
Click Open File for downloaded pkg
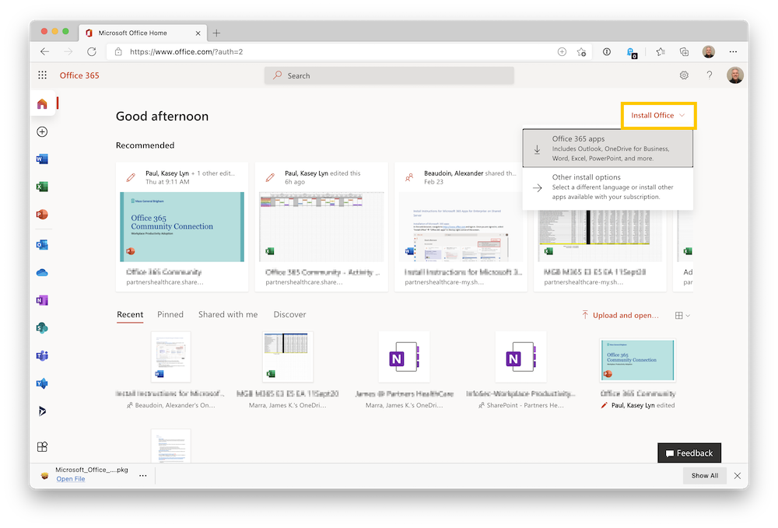coord(71,479)
